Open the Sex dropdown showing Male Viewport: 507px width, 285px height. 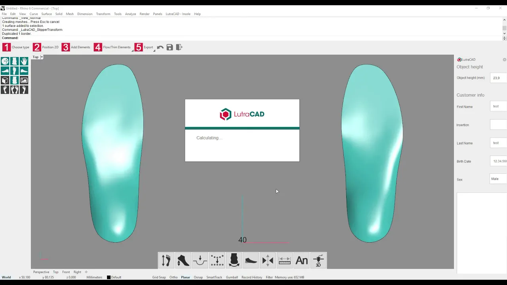498,179
